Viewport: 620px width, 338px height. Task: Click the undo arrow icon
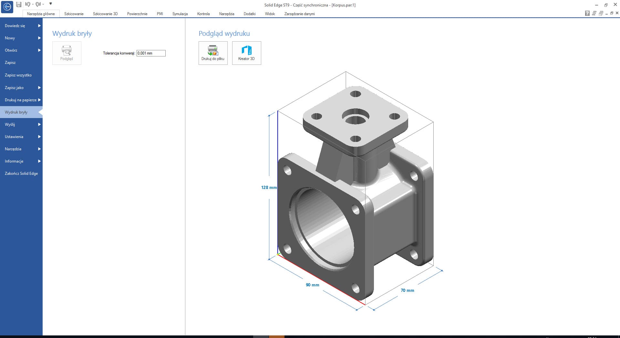(x=27, y=4)
